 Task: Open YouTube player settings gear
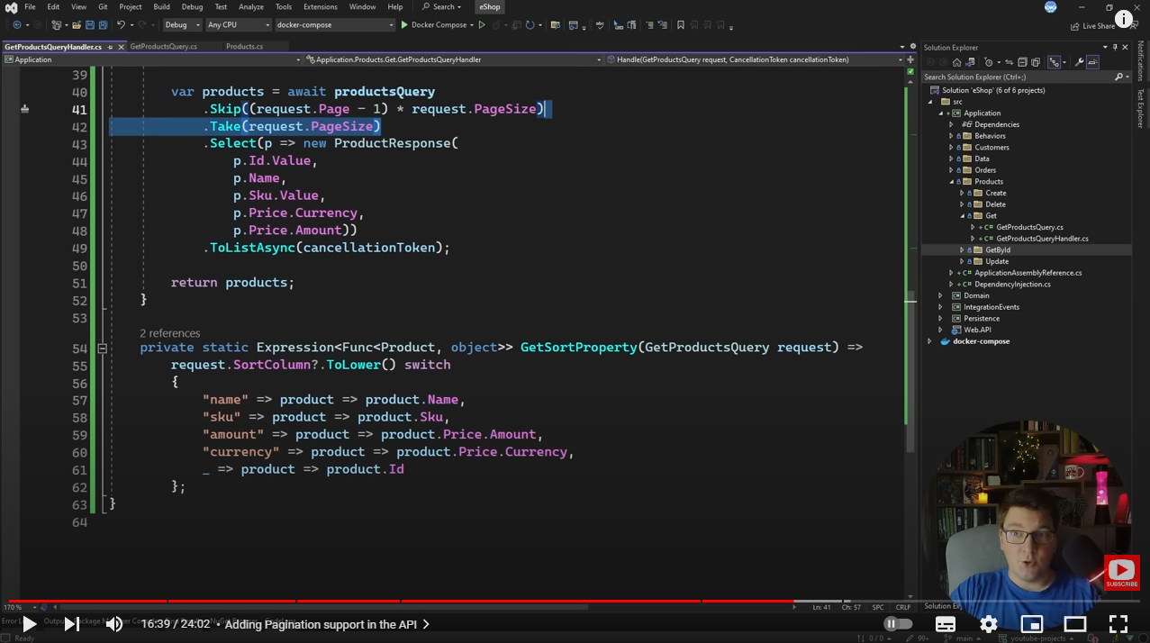click(x=989, y=623)
